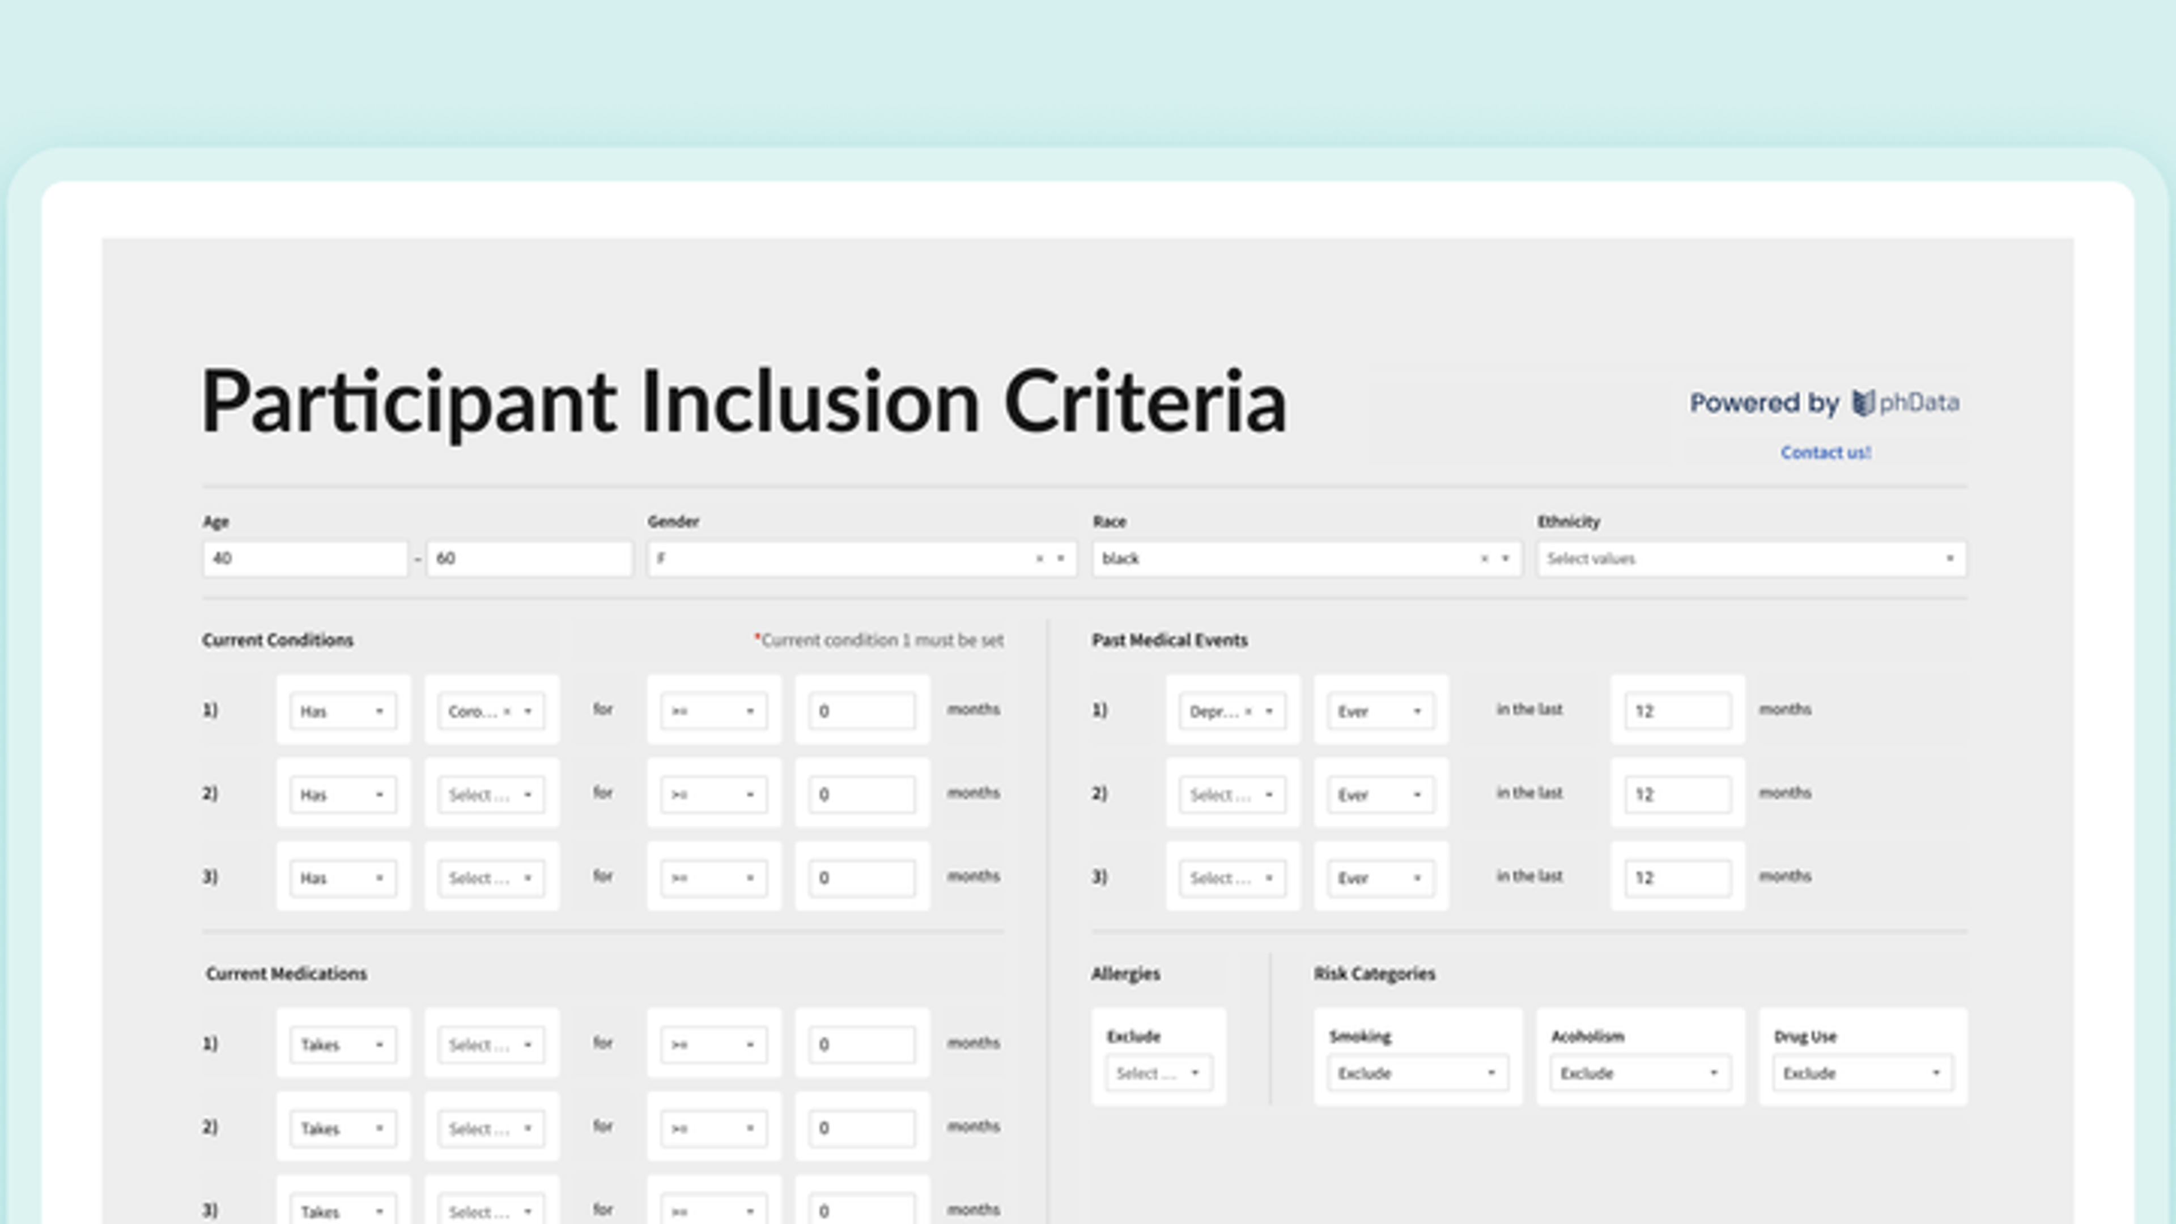Screen dimensions: 2176x1224
Task: Open the Drug Use risk dropdown
Action: [x=1863, y=1073]
